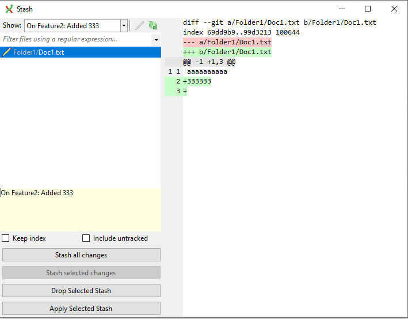408x319 pixels.
Task: Select the Folder1/Doc1.txt file row
Action: point(81,52)
